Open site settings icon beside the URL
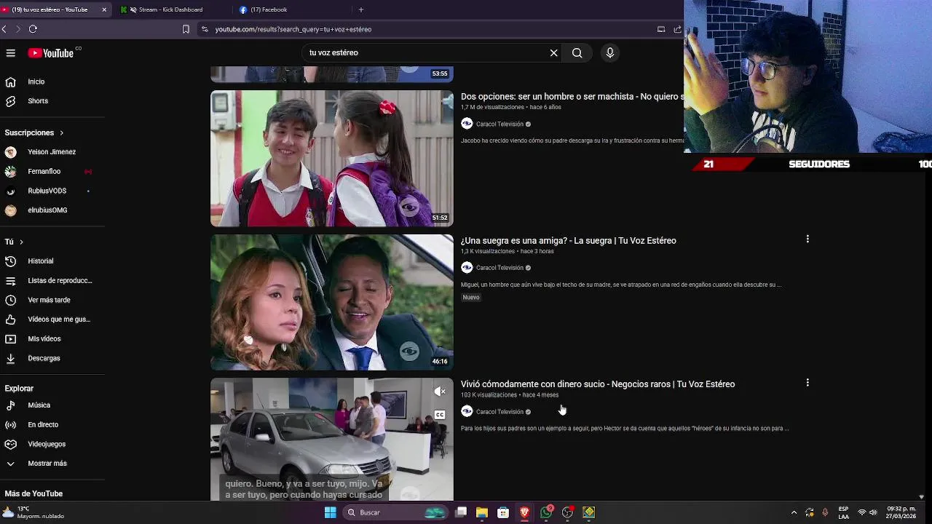This screenshot has height=524, width=932. pos(205,29)
